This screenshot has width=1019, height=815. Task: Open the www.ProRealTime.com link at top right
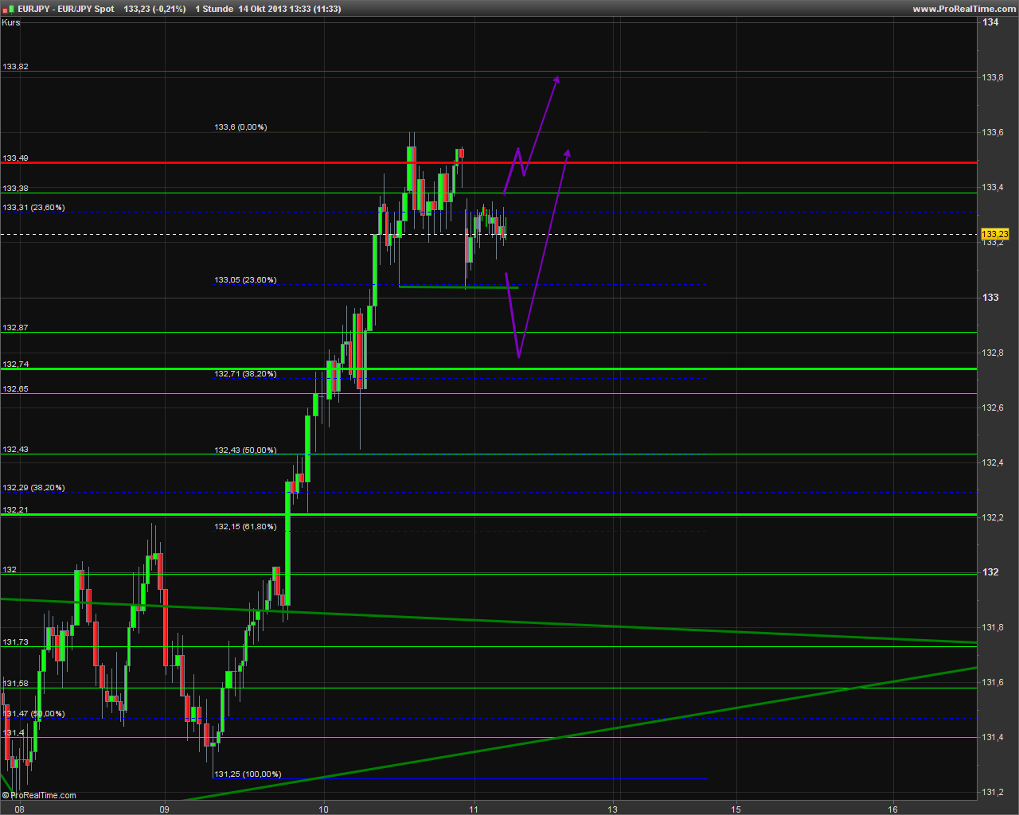[963, 9]
